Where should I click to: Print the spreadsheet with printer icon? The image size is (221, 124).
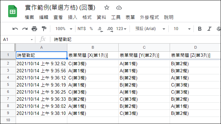pyautogui.click(x=34, y=29)
